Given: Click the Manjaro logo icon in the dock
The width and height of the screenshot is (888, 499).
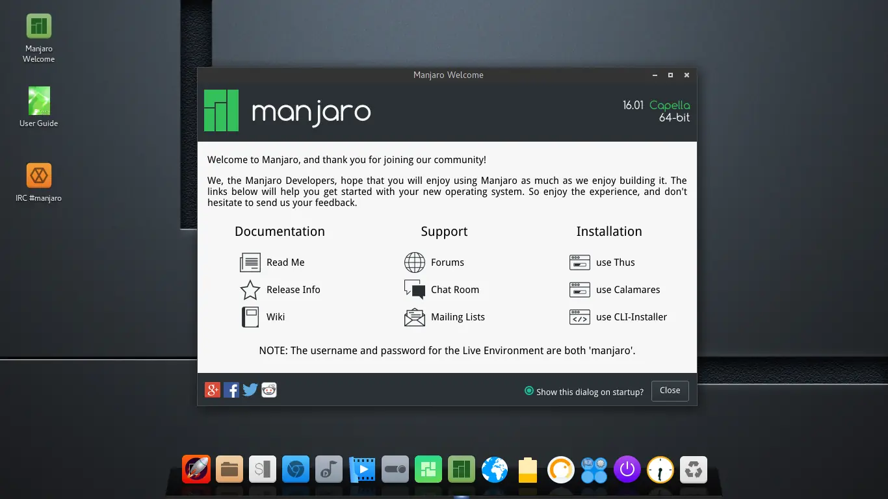Looking at the screenshot, I should 462,469.
